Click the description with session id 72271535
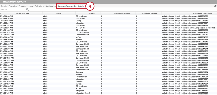Viewport: 217px width, 95px height. coord(188,28)
